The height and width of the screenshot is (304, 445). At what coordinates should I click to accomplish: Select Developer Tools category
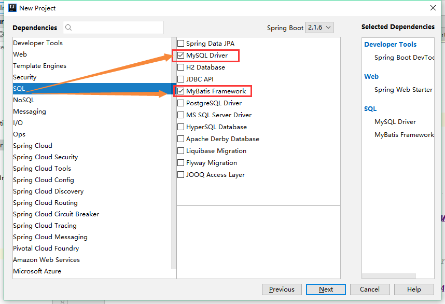[92, 43]
